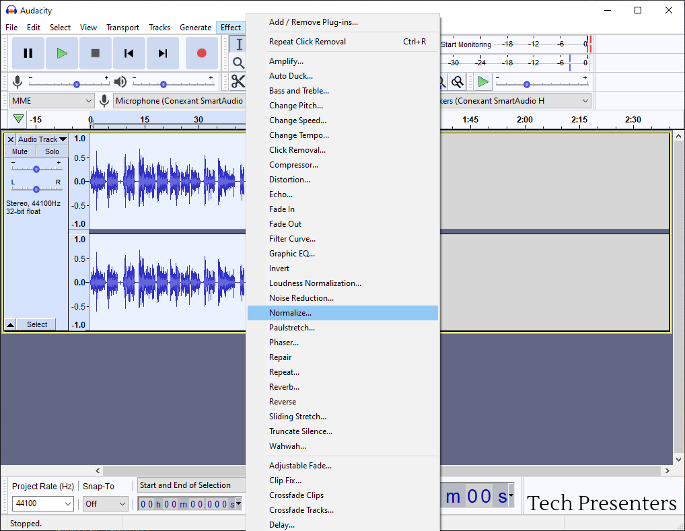The height and width of the screenshot is (531, 685).
Task: Choose the Compressor... effect
Action: [343, 165]
